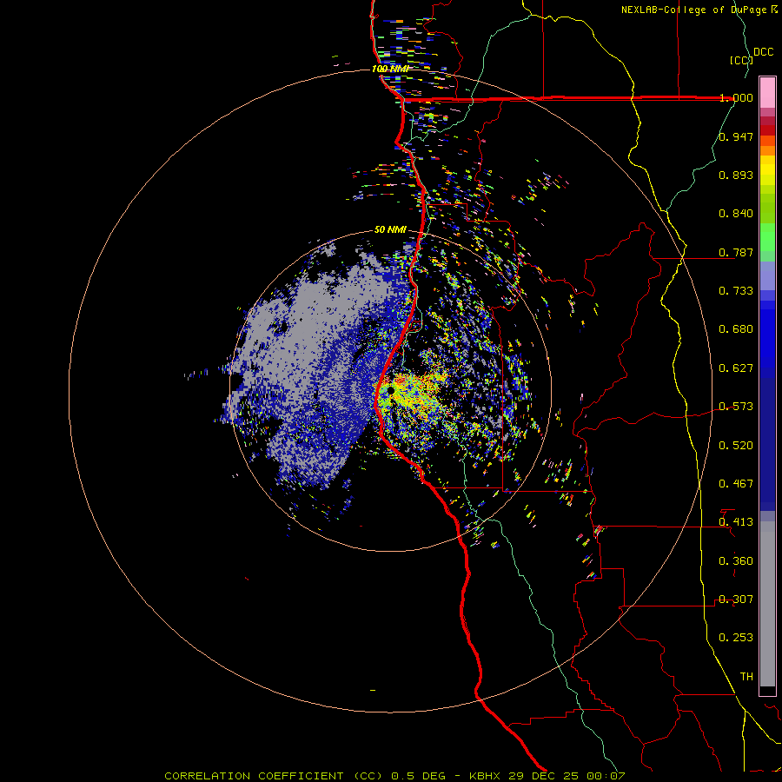
Task: Click the 0.307 scale value
Action: click(736, 600)
